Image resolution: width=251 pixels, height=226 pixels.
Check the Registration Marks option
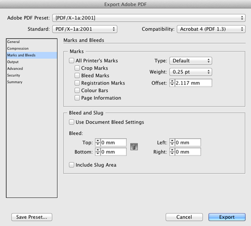[x=77, y=83]
